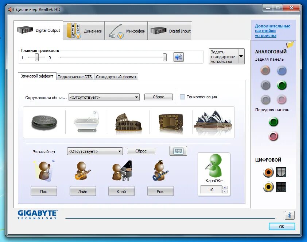Click the light gray rear panel jack
This screenshot has width=307, height=242.
[x=265, y=100]
